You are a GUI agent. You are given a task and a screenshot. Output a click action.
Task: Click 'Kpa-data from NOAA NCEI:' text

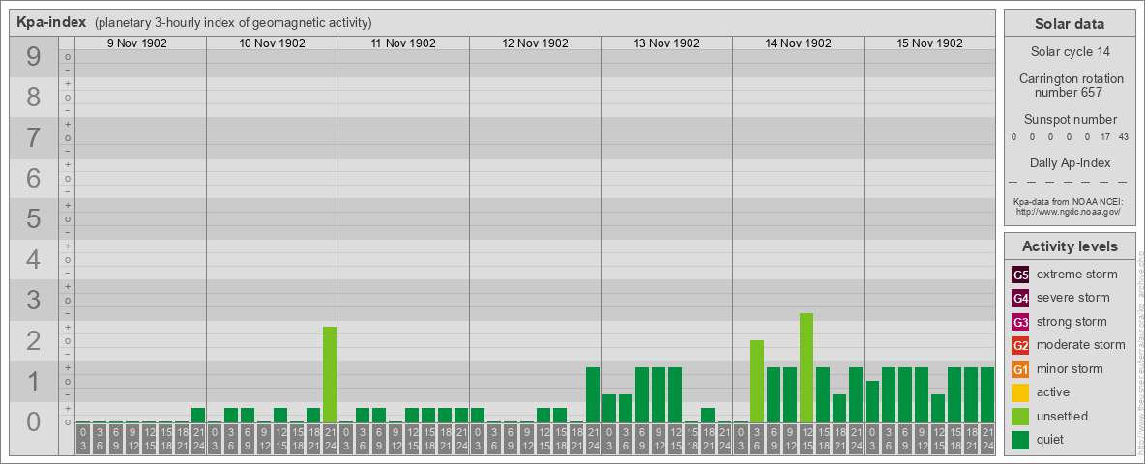point(1069,202)
